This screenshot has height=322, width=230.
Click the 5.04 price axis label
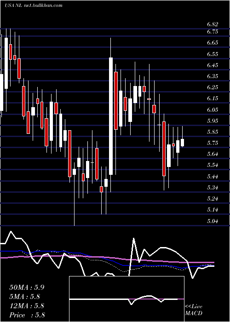point(213,221)
